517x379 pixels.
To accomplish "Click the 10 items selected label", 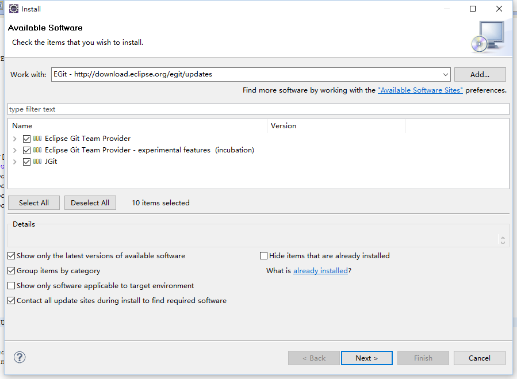I will tap(160, 203).
